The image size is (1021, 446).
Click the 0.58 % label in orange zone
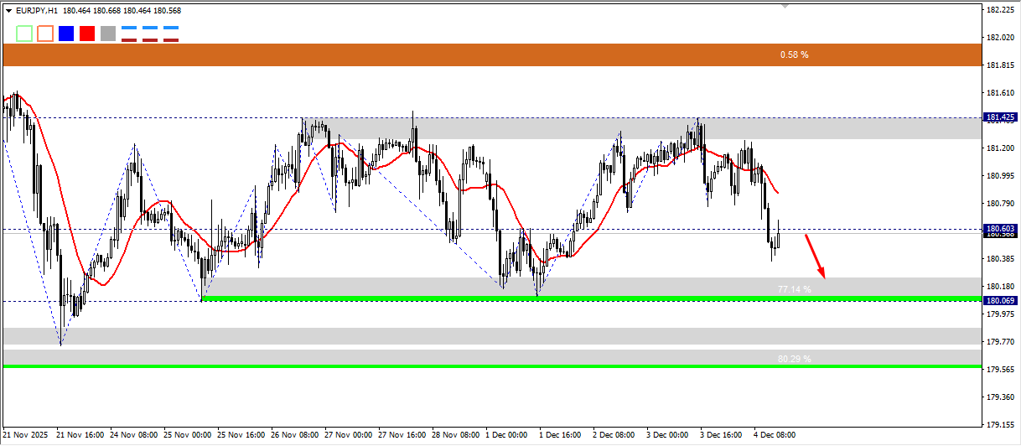pos(794,54)
